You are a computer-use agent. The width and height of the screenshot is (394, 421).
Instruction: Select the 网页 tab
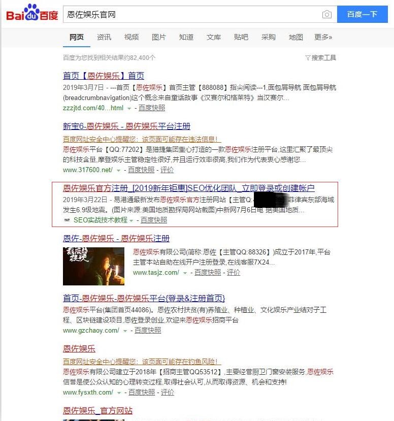[77, 37]
